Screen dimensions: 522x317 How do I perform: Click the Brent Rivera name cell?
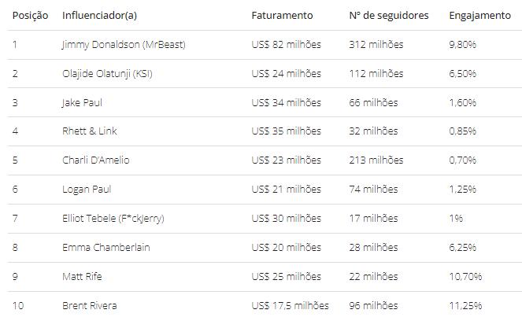point(90,305)
